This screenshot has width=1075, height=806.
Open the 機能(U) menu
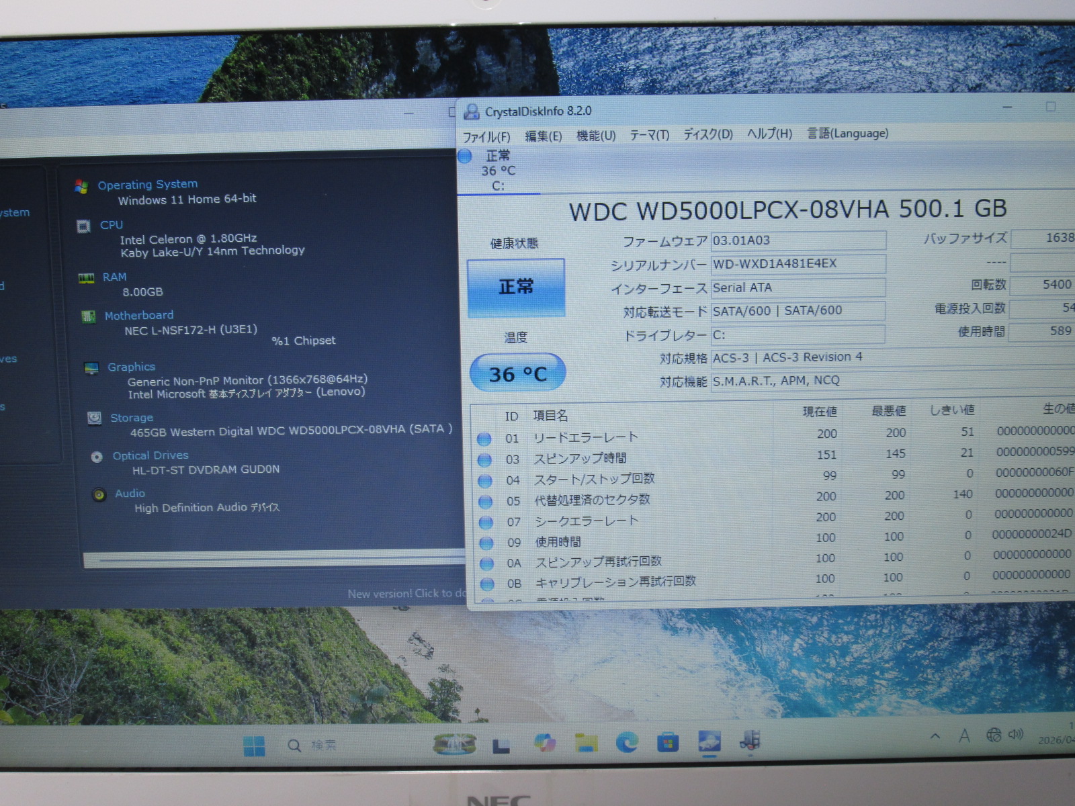596,136
